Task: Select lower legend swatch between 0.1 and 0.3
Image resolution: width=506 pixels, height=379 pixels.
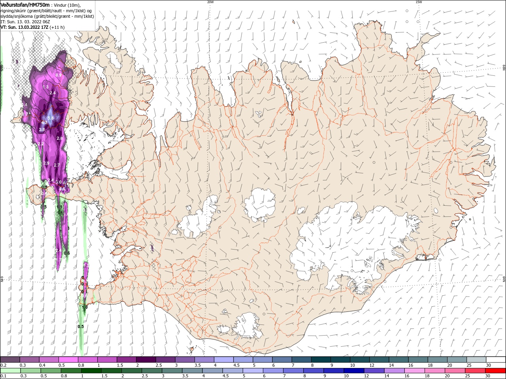Action: [10, 371]
